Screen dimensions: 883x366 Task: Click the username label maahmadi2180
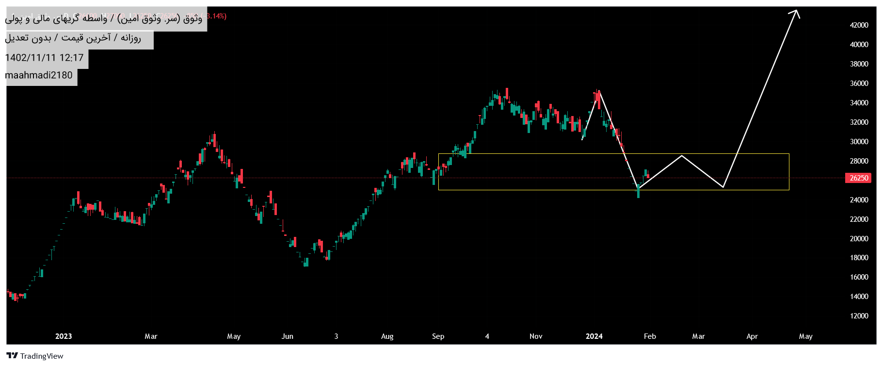pos(39,75)
